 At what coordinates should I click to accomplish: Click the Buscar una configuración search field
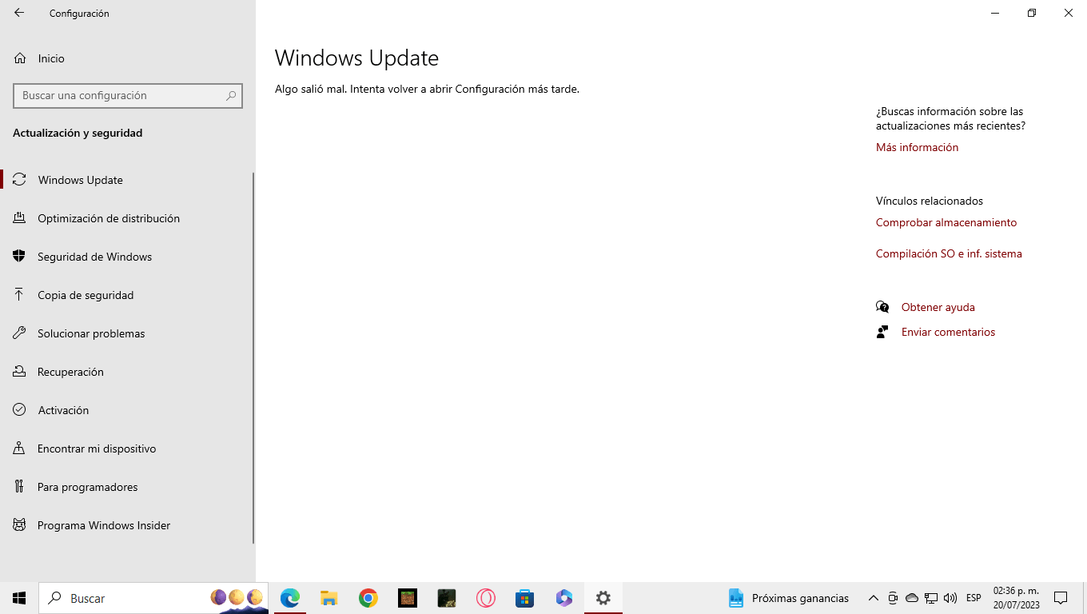point(128,95)
